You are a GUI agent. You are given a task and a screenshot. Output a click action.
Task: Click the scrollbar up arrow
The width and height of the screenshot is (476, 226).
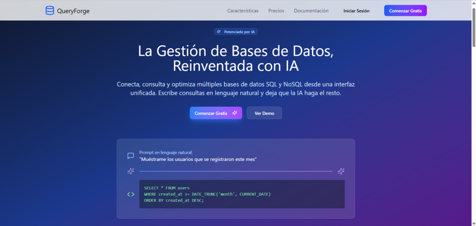click(x=473, y=3)
